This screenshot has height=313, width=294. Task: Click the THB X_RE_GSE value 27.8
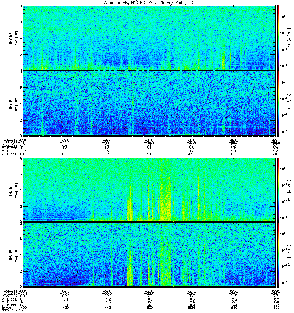pos(65,140)
